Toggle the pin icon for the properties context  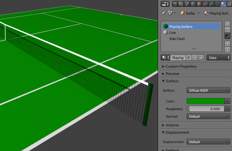[x=164, y=13]
